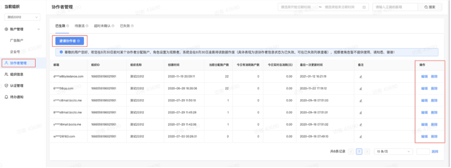The height and width of the screenshot is (168, 451).
Task: Click the 共6条记录 record count text
Action: click(337, 152)
